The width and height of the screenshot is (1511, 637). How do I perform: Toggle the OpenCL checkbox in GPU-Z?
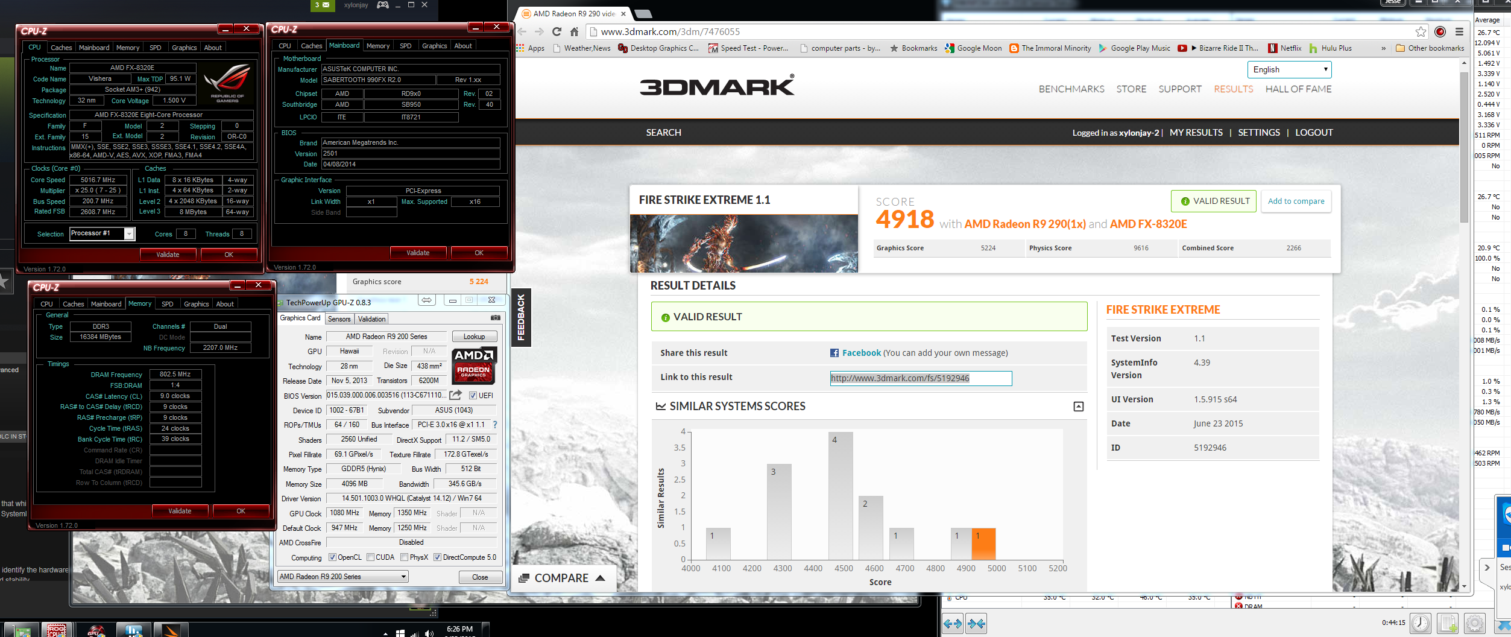coord(332,557)
